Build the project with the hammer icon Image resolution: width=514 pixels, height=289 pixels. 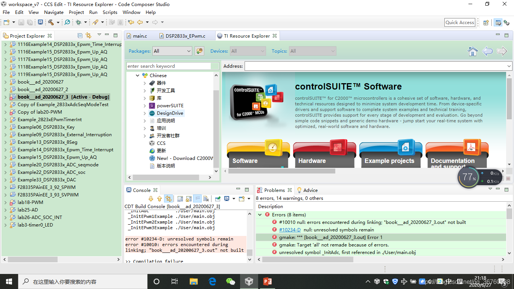[51, 23]
